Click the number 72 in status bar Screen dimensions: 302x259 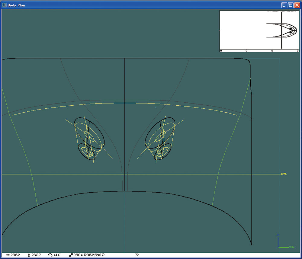tap(137, 255)
